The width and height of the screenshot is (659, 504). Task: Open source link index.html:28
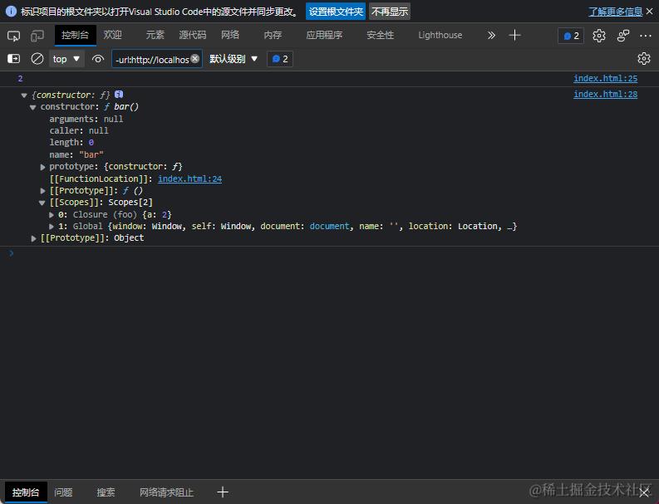coord(605,94)
